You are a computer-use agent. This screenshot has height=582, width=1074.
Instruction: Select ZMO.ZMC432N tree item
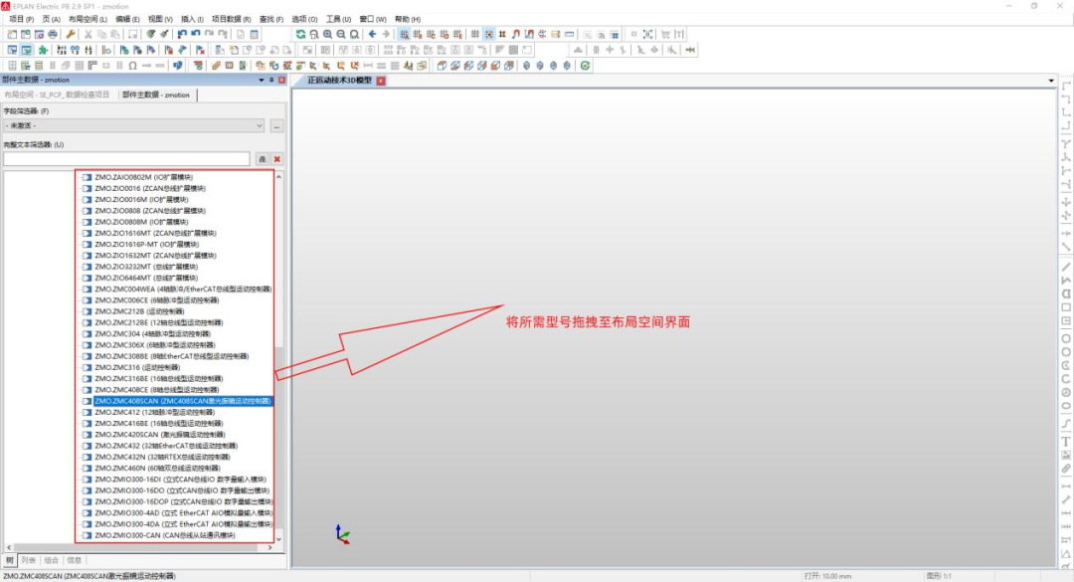(x=162, y=458)
